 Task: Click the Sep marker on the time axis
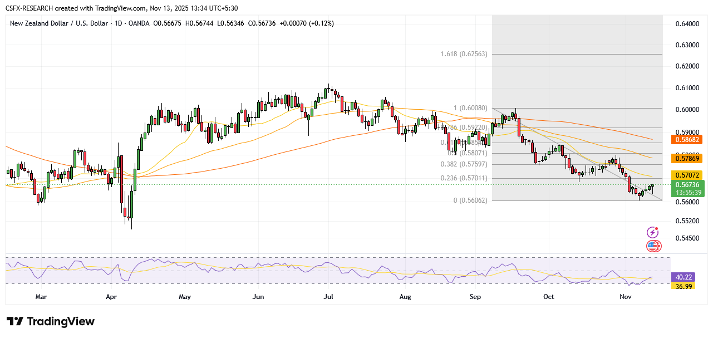coord(475,297)
